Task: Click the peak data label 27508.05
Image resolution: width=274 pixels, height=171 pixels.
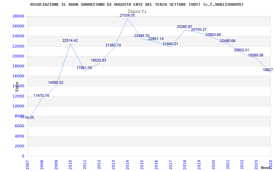Action: click(x=127, y=15)
